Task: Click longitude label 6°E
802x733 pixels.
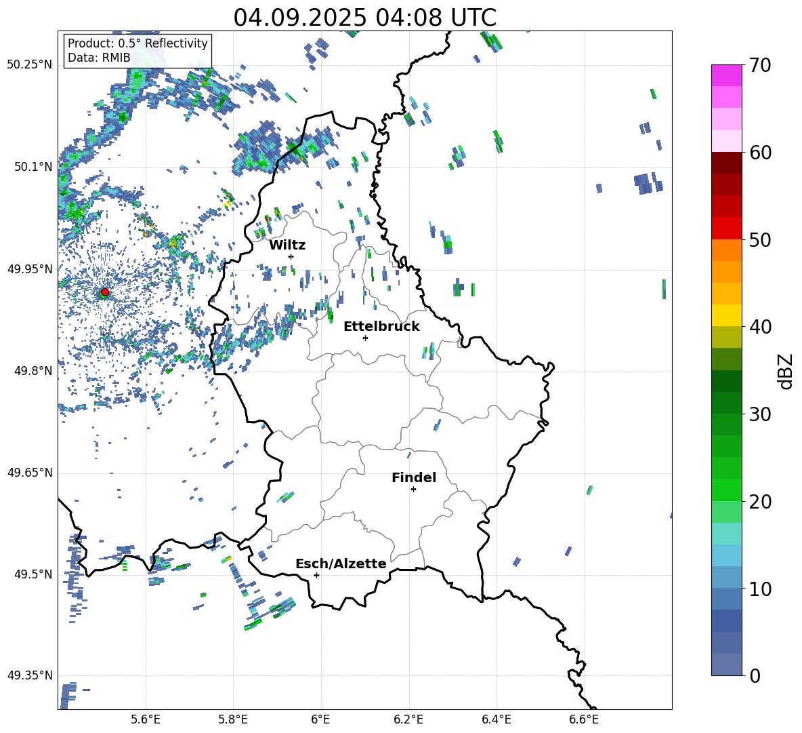Action: (x=320, y=719)
